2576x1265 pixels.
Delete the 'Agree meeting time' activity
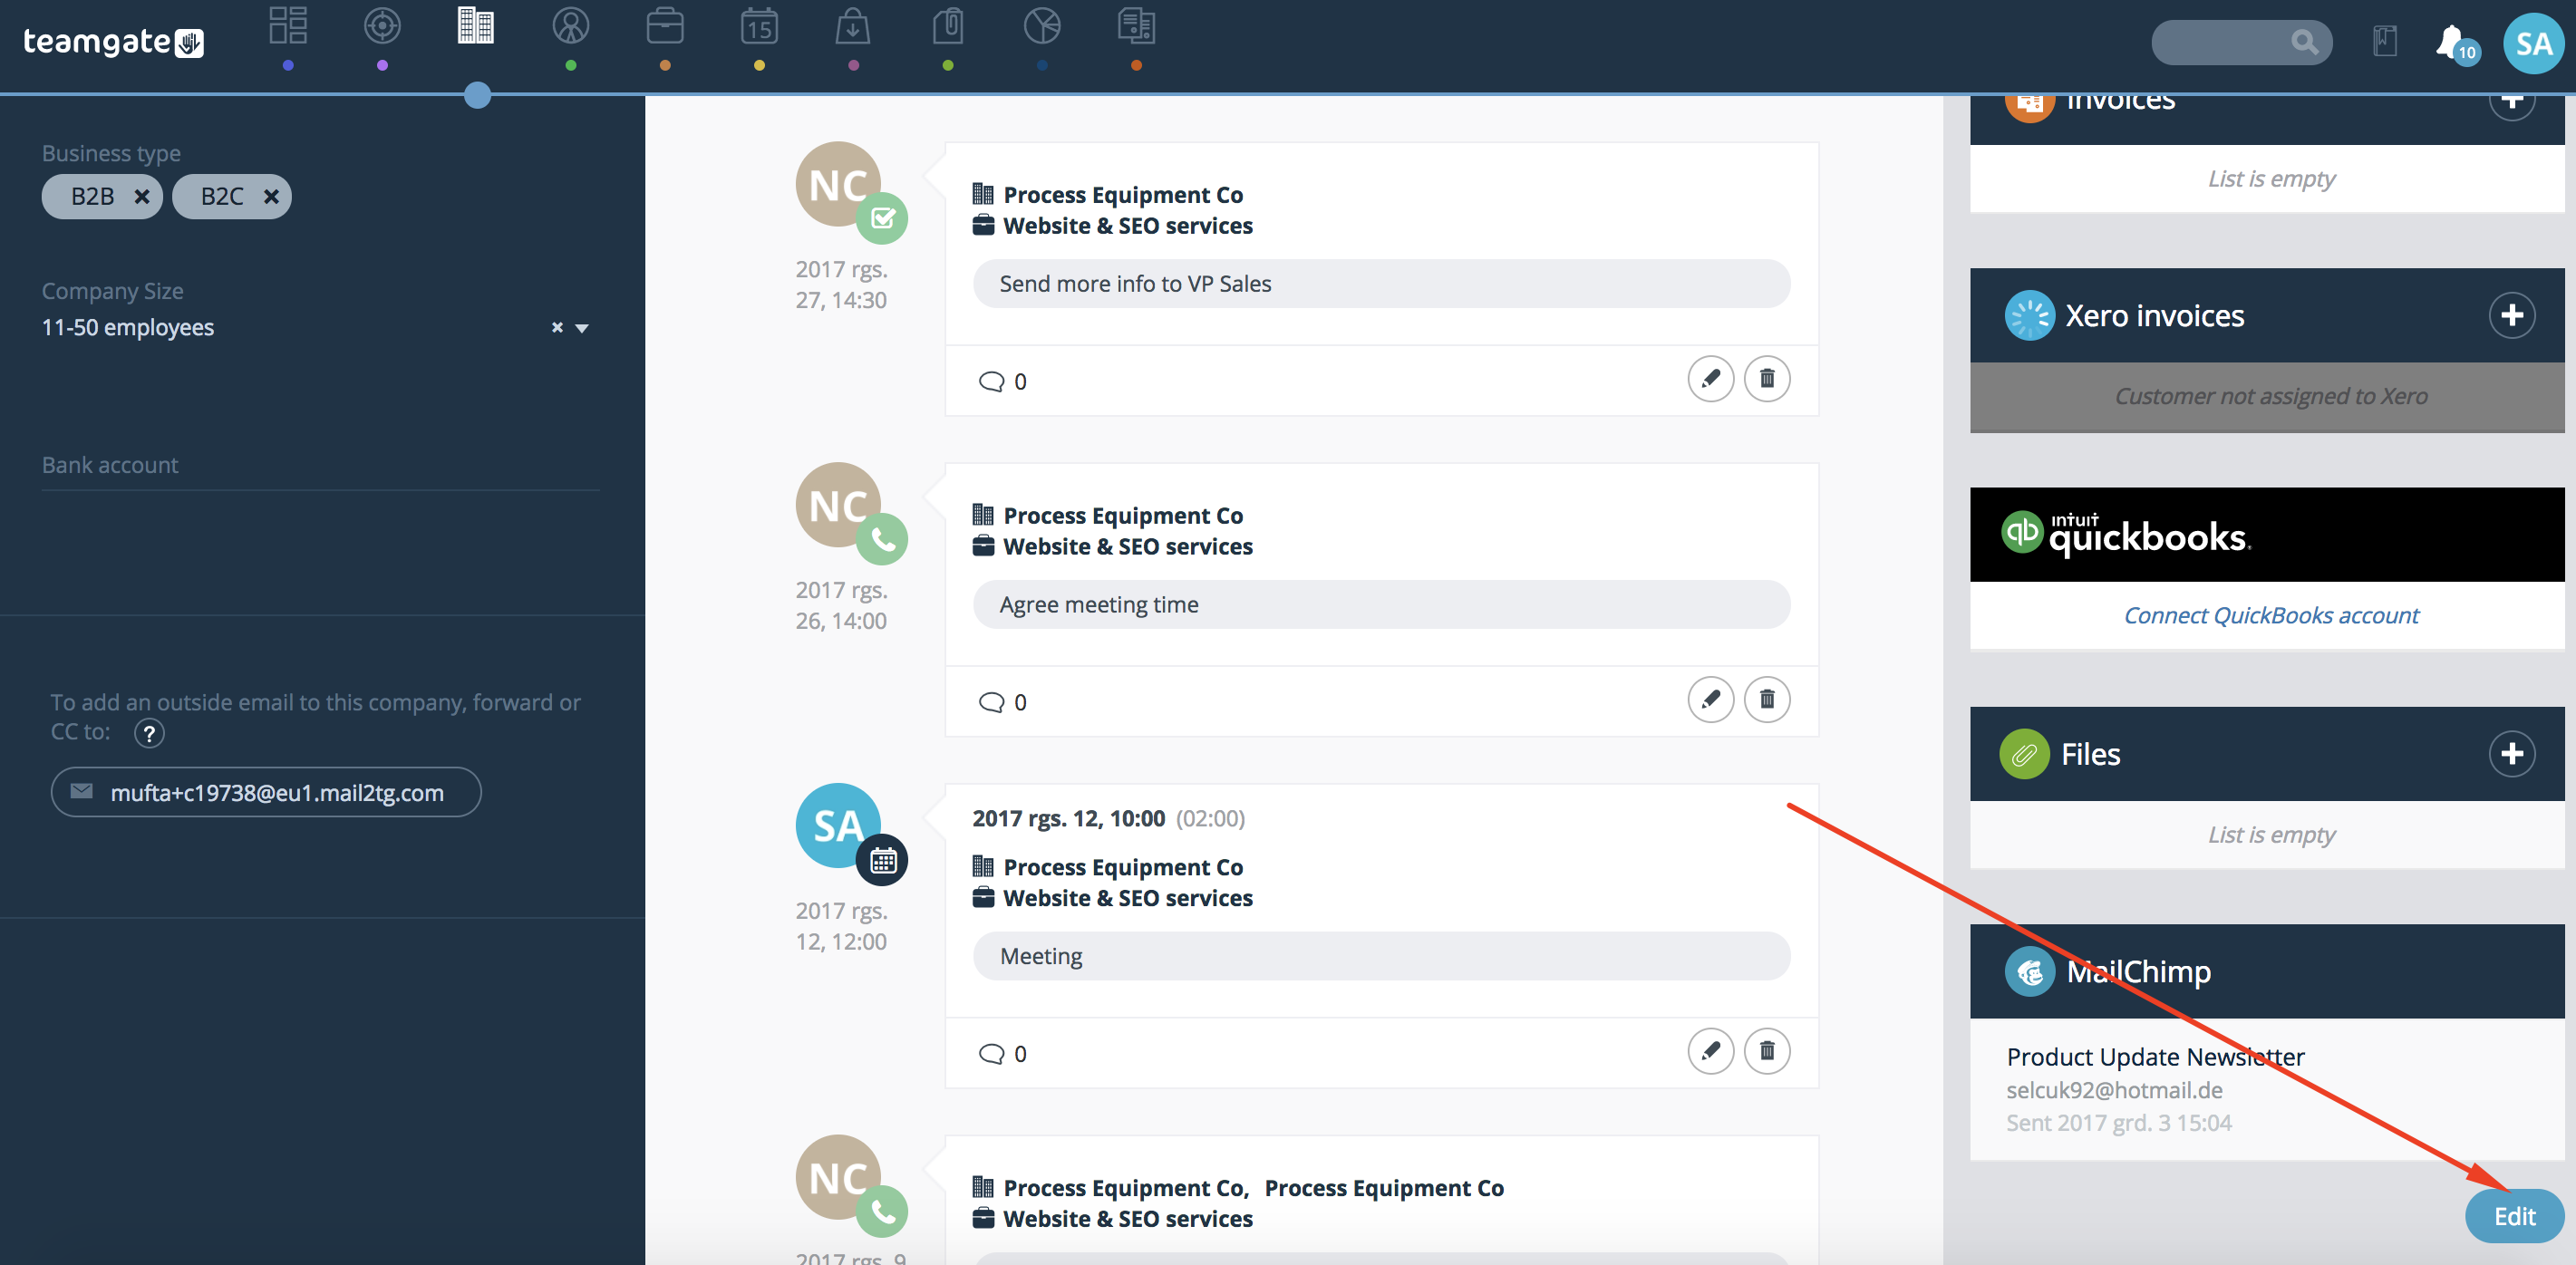tap(1767, 699)
